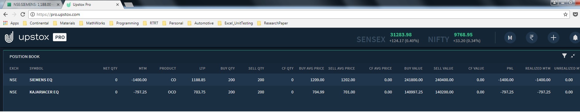Viewport: 580px width, 112px height.
Task: Open the notifications bell icon
Action: (x=575, y=38)
